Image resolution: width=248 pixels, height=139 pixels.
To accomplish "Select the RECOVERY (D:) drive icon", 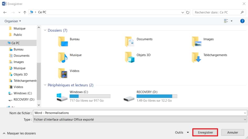I will click(x=129, y=99).
